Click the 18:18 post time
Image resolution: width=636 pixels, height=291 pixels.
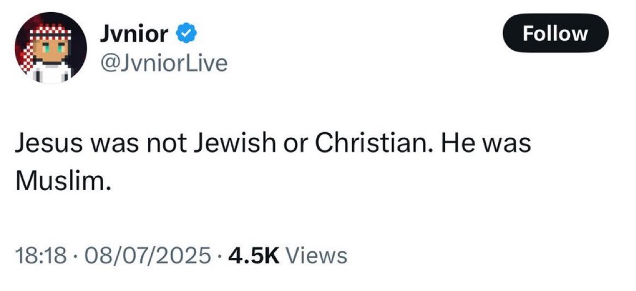(40, 256)
